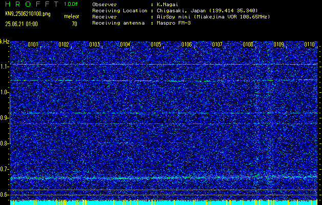Screen dimensions: 322x205
Task: Click the 0110 time marker
Action: pos(310,45)
